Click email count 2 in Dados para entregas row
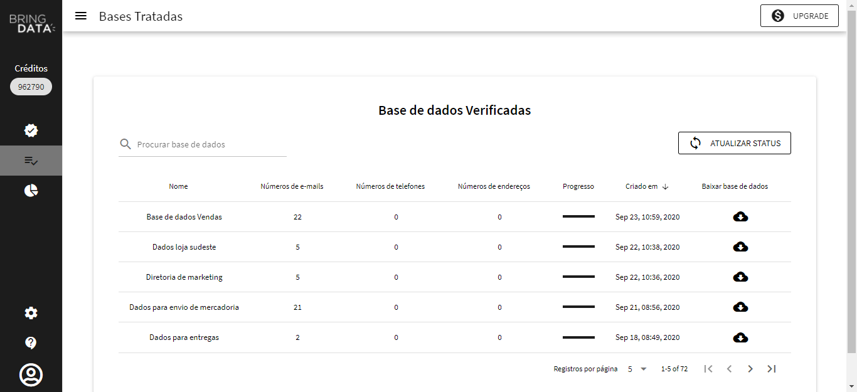This screenshot has width=857, height=392. (297, 337)
